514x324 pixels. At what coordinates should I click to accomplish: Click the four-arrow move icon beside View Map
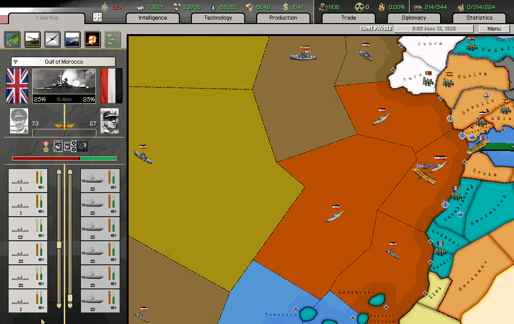[97, 18]
